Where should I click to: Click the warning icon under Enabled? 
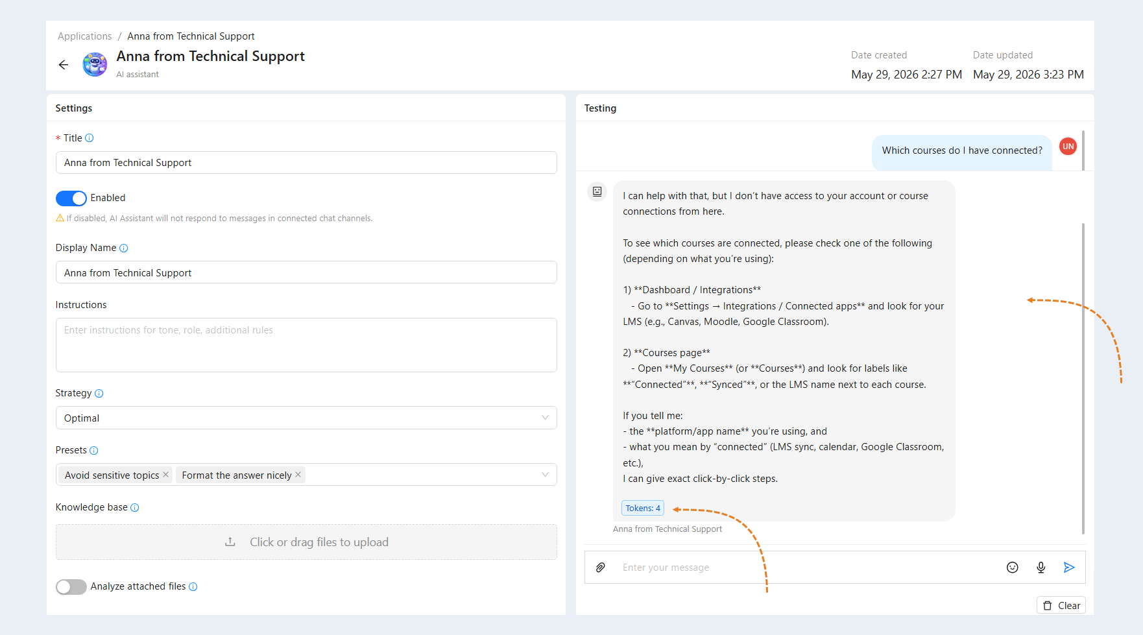pyautogui.click(x=60, y=219)
